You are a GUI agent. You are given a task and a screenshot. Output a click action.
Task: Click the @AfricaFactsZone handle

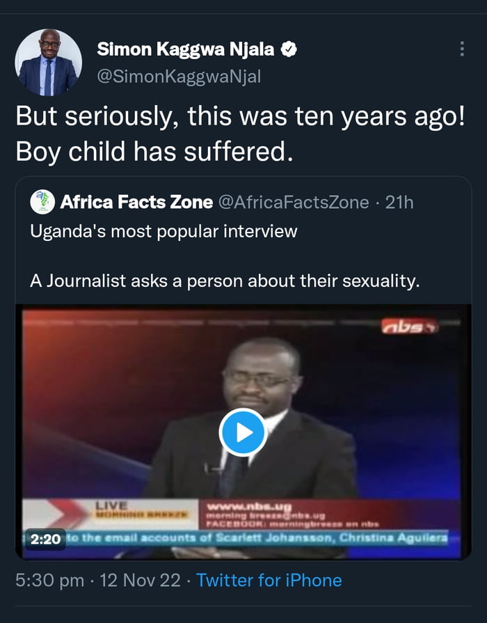pyautogui.click(x=294, y=202)
